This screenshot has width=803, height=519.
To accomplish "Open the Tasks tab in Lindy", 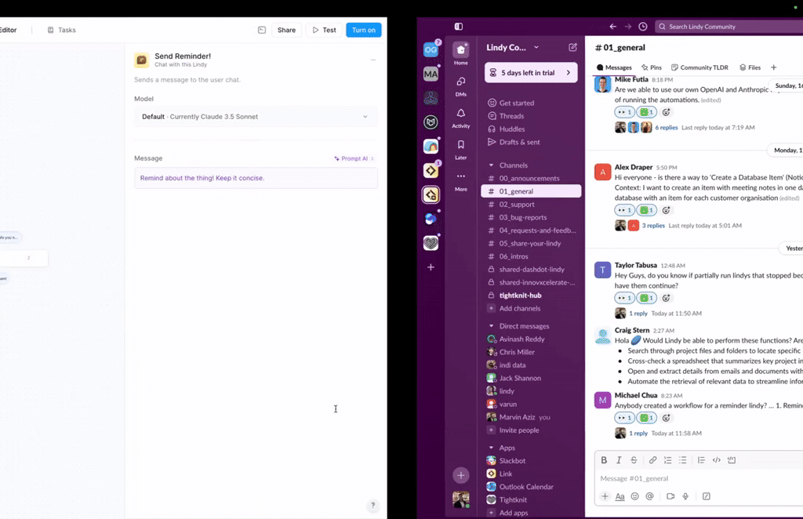I will point(62,30).
